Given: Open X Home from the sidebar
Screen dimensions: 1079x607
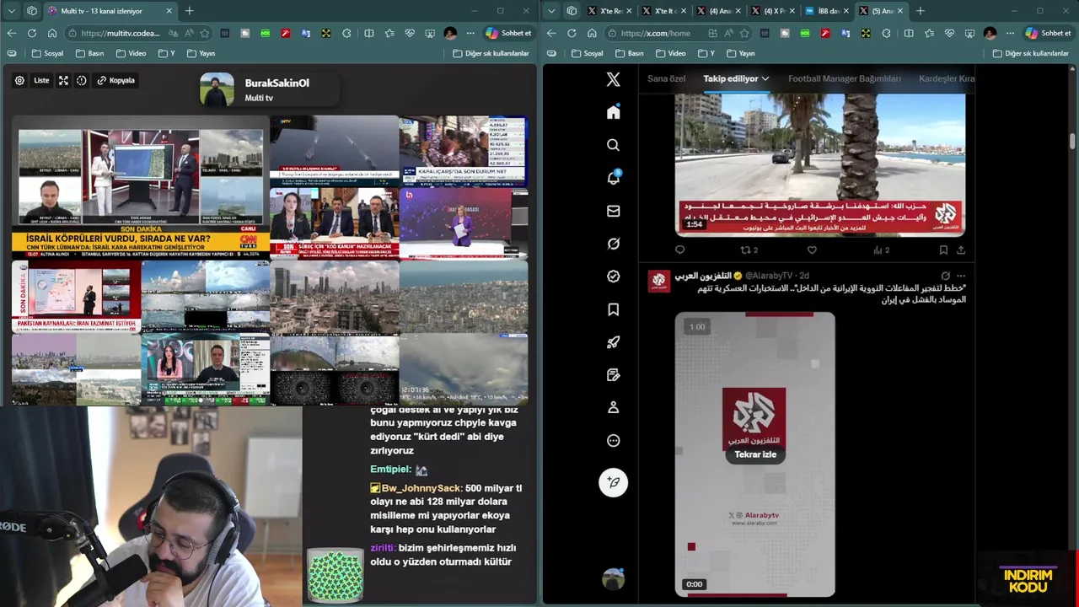Looking at the screenshot, I should coord(614,112).
